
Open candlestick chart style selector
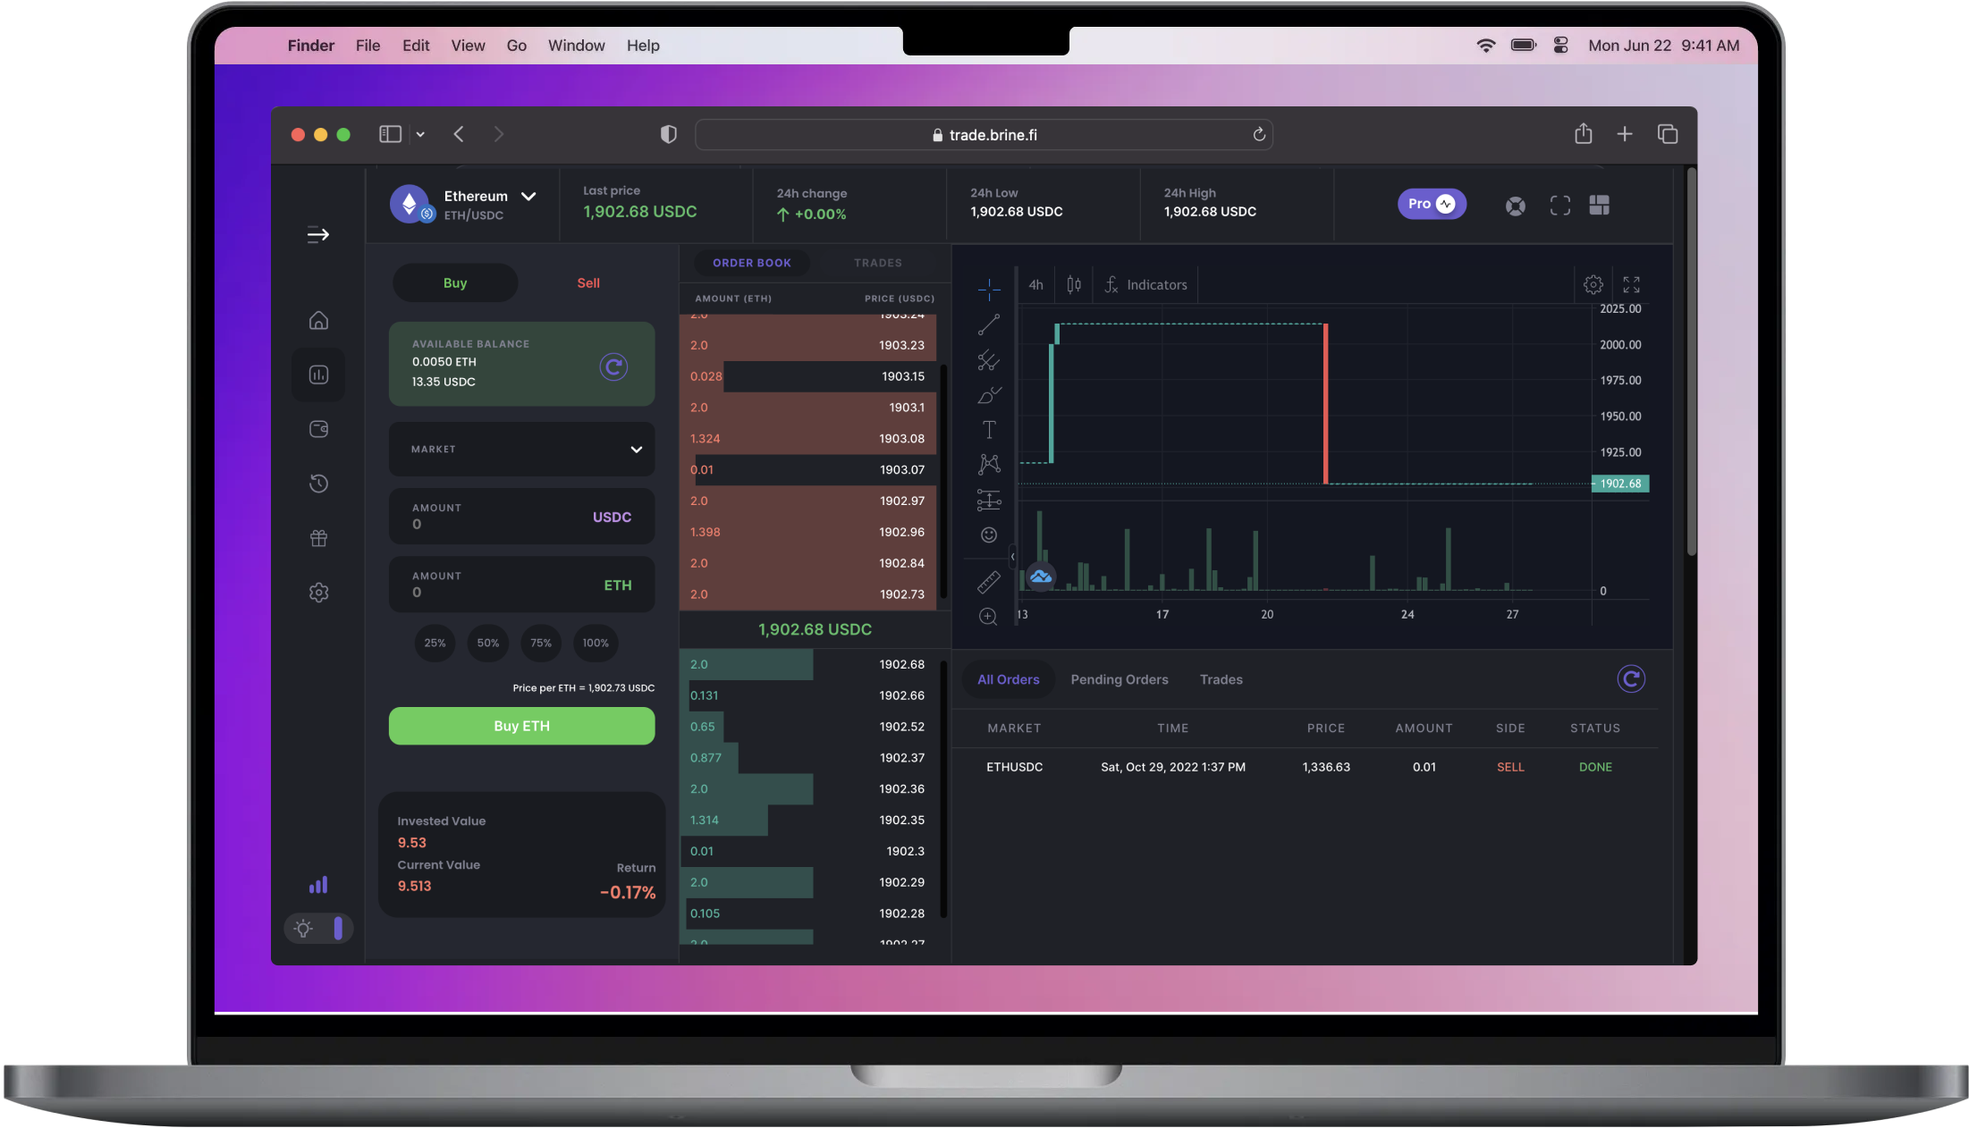[x=1074, y=285]
